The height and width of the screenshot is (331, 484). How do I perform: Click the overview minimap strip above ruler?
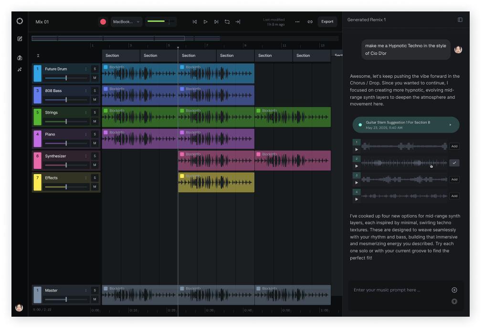point(185,39)
